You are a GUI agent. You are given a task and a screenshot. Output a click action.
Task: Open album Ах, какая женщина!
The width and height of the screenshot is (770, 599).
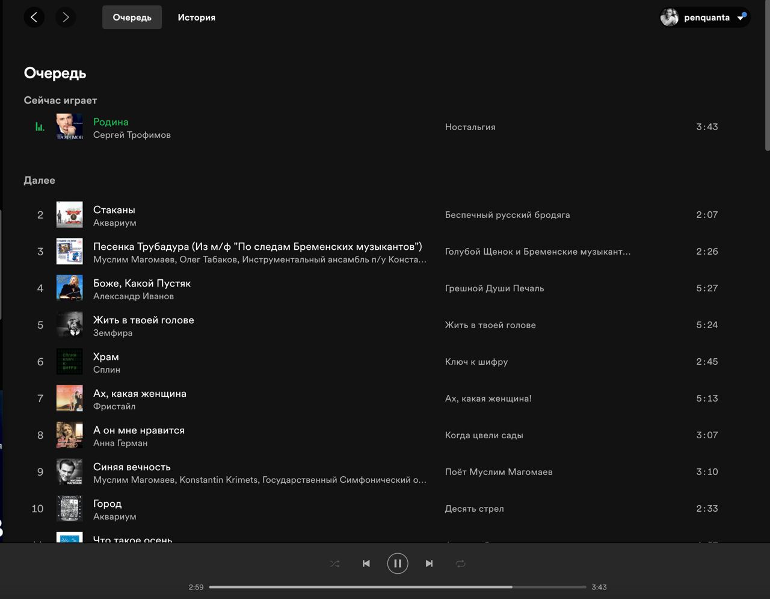click(488, 399)
